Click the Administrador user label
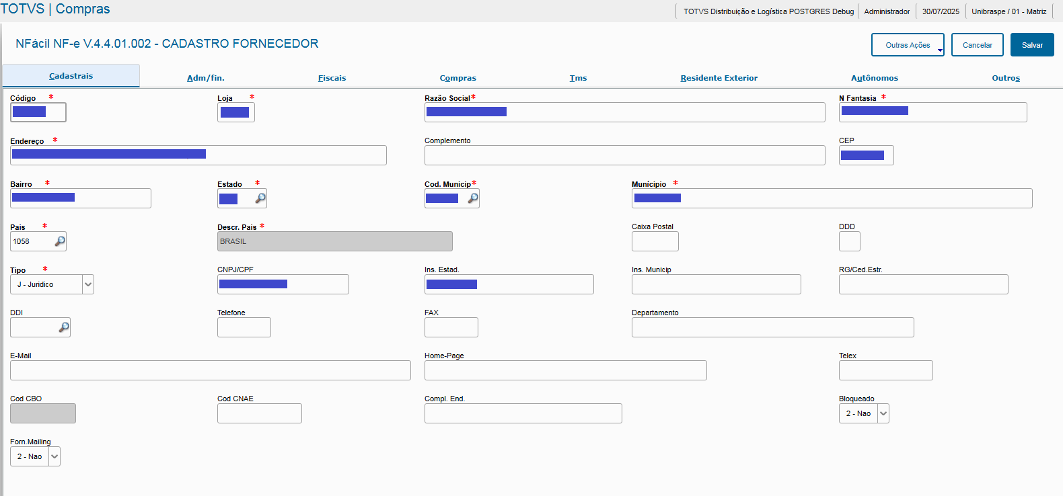This screenshot has width=1063, height=496. (887, 11)
